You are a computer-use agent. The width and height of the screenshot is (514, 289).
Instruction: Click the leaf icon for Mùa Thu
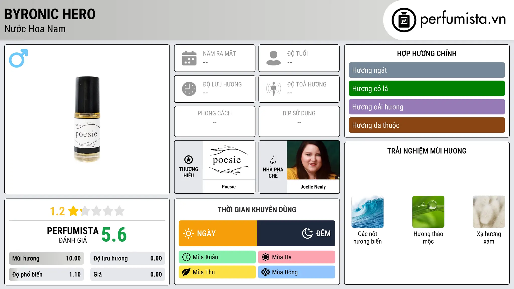point(186,272)
